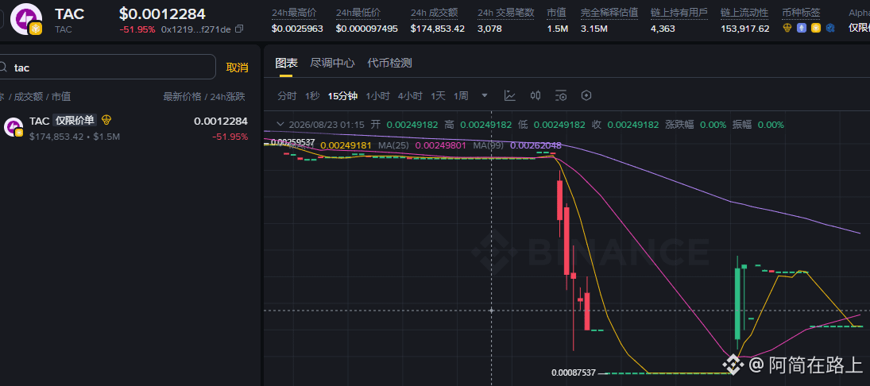Viewport: 870px width, 386px height.
Task: Click 取消 to cancel search
Action: (237, 68)
